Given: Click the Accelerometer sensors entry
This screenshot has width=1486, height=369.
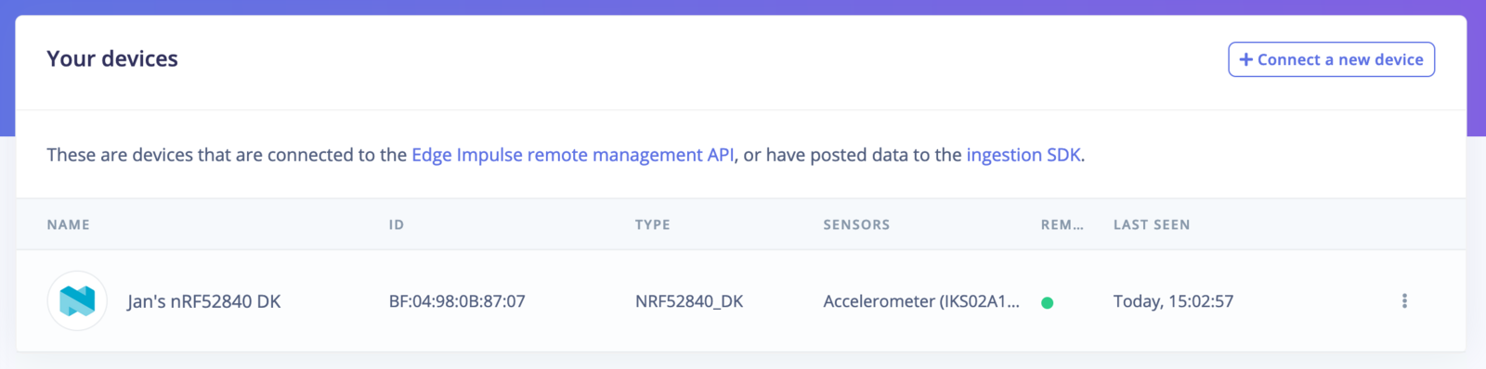Looking at the screenshot, I should click(x=921, y=301).
